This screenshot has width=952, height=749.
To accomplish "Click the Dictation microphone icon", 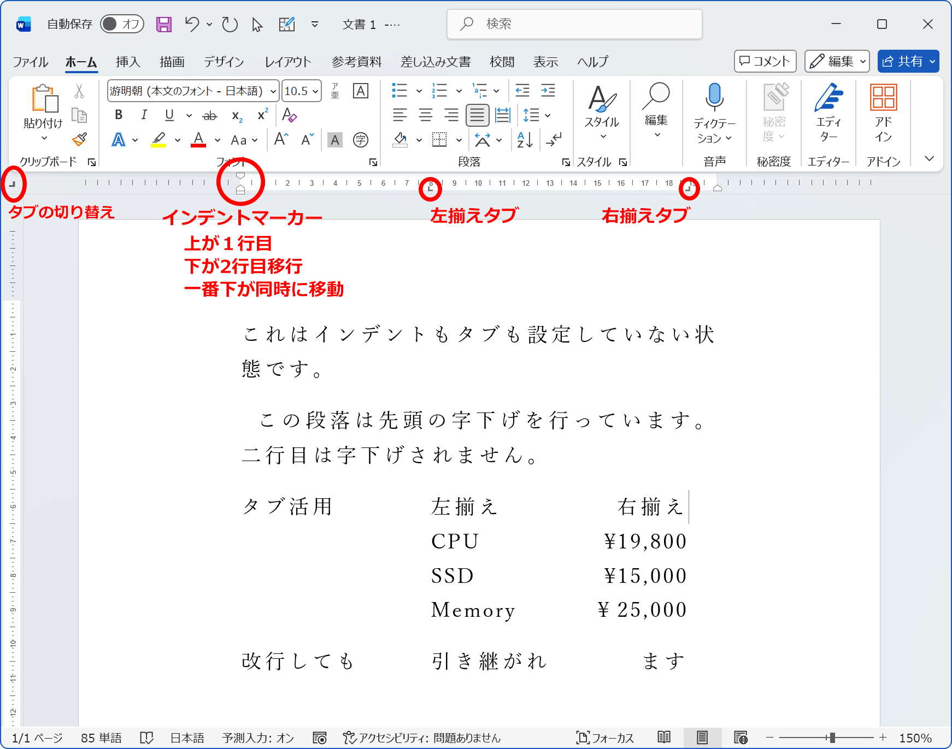I will pyautogui.click(x=714, y=97).
